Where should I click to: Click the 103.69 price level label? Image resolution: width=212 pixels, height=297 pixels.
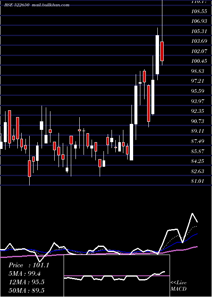(199, 41)
